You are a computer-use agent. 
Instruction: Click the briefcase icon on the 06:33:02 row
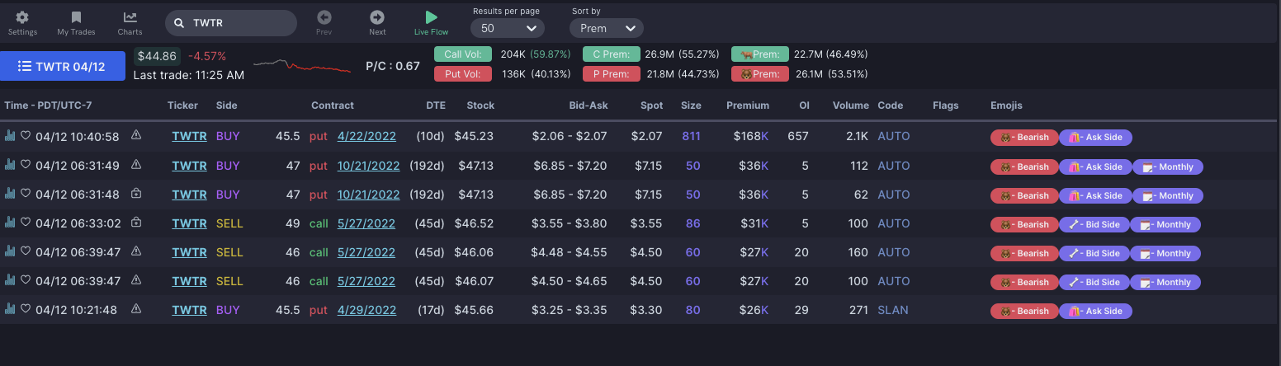136,223
